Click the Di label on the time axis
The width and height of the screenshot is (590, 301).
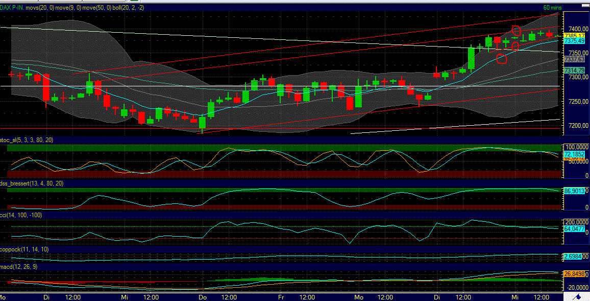tap(46, 296)
